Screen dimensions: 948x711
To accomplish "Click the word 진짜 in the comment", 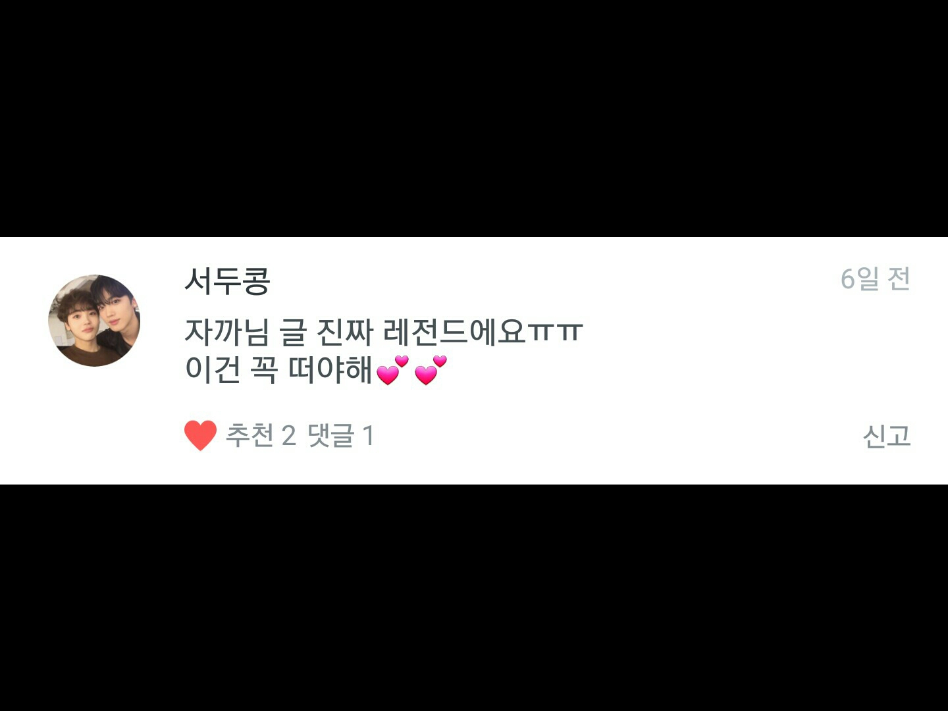I will 344,332.
